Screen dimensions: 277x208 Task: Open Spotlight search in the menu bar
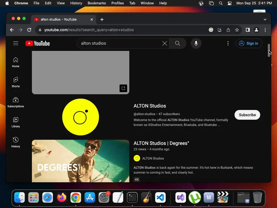click(x=221, y=3)
